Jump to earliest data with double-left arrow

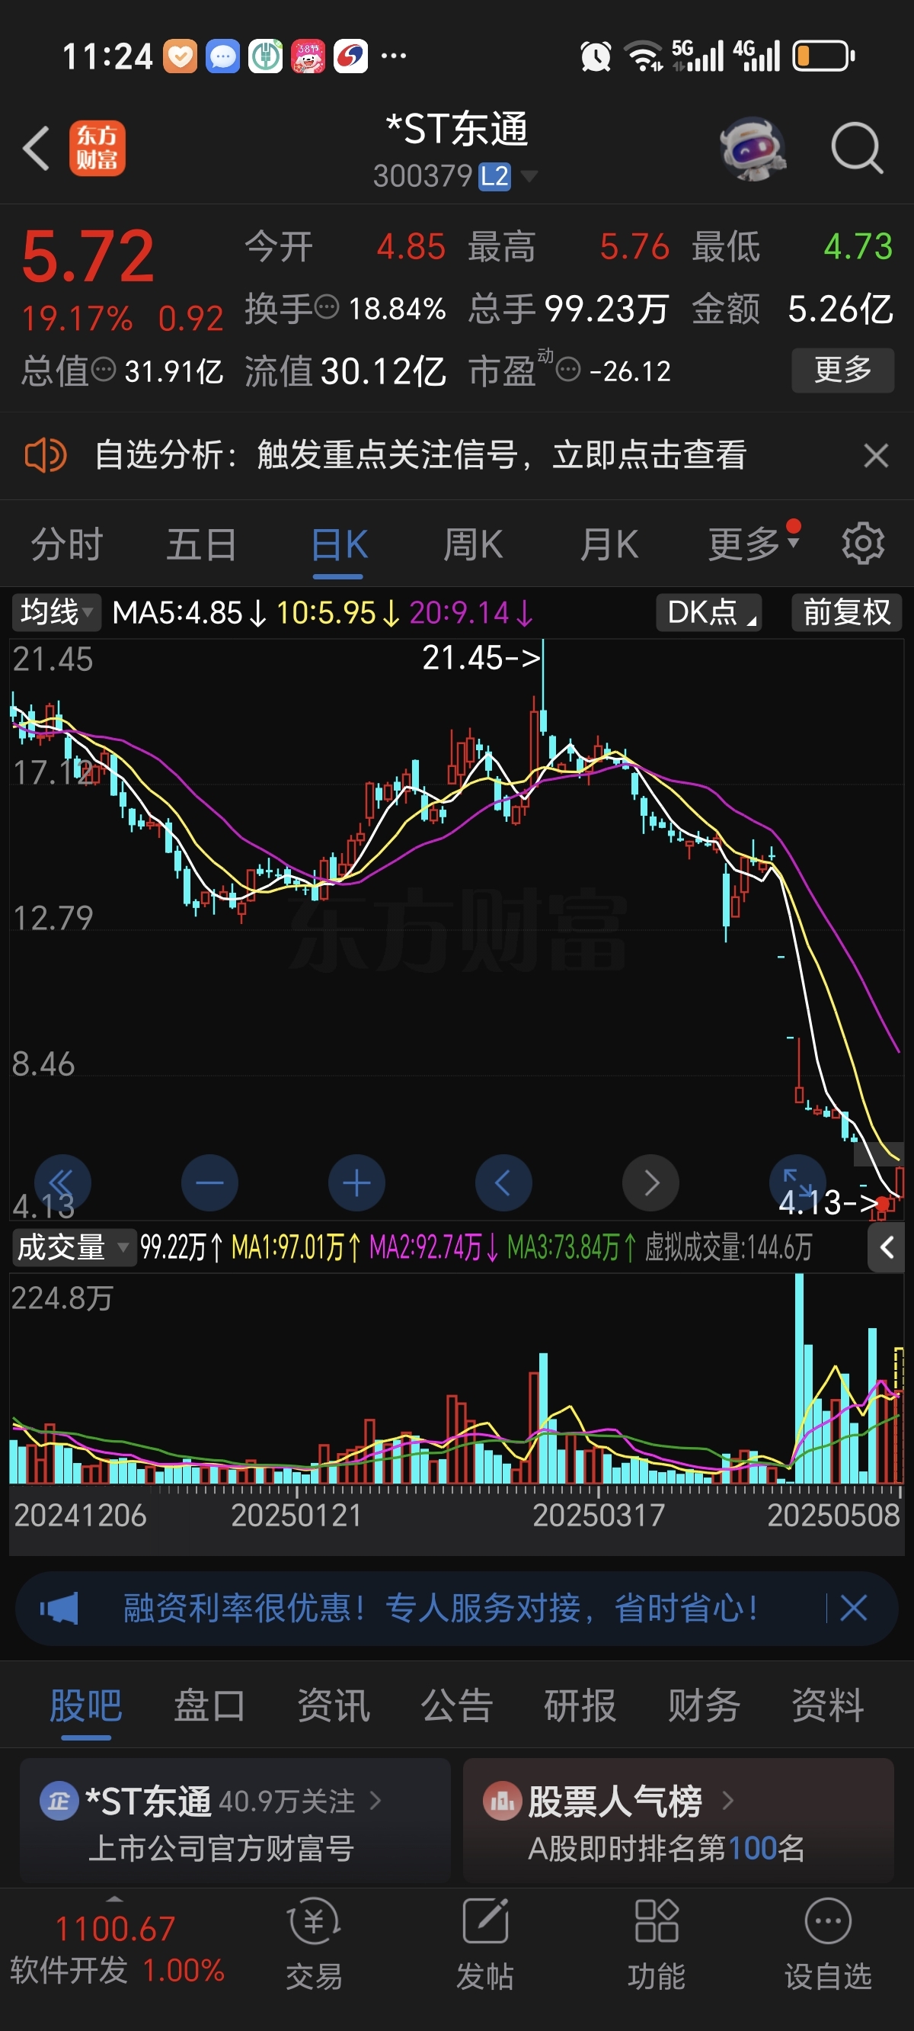point(62,1182)
